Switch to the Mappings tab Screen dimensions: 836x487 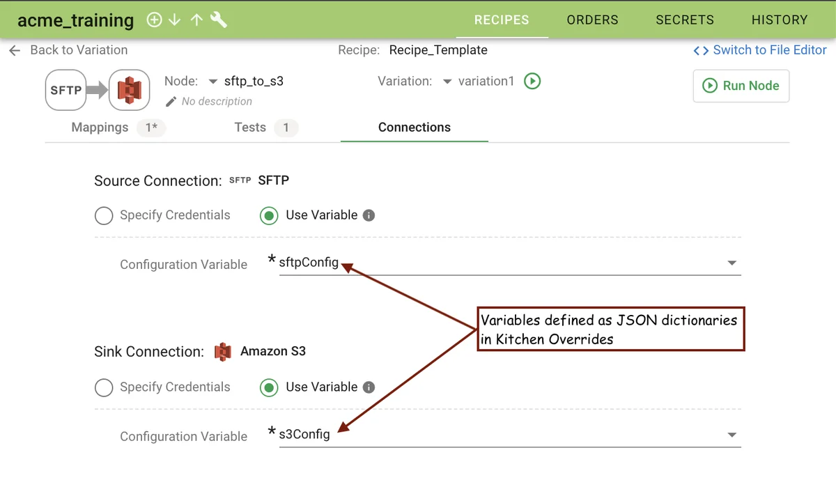point(100,127)
